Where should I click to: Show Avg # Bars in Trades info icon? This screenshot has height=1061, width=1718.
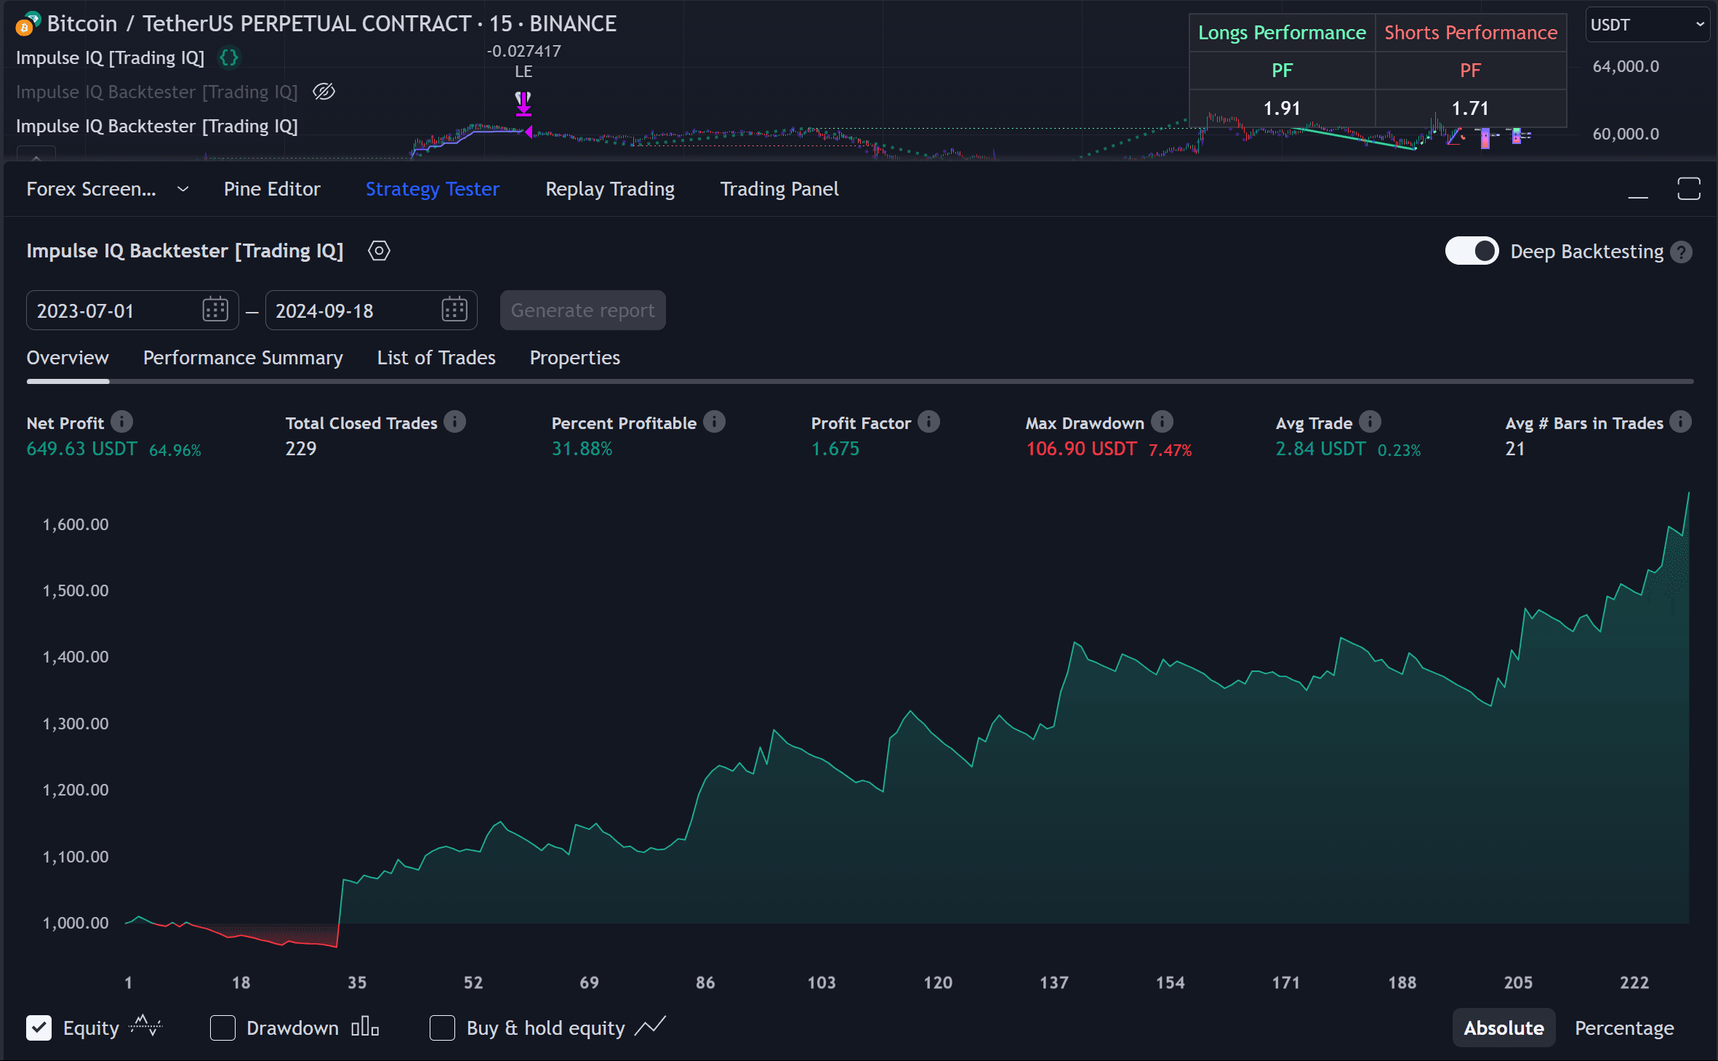pos(1681,422)
